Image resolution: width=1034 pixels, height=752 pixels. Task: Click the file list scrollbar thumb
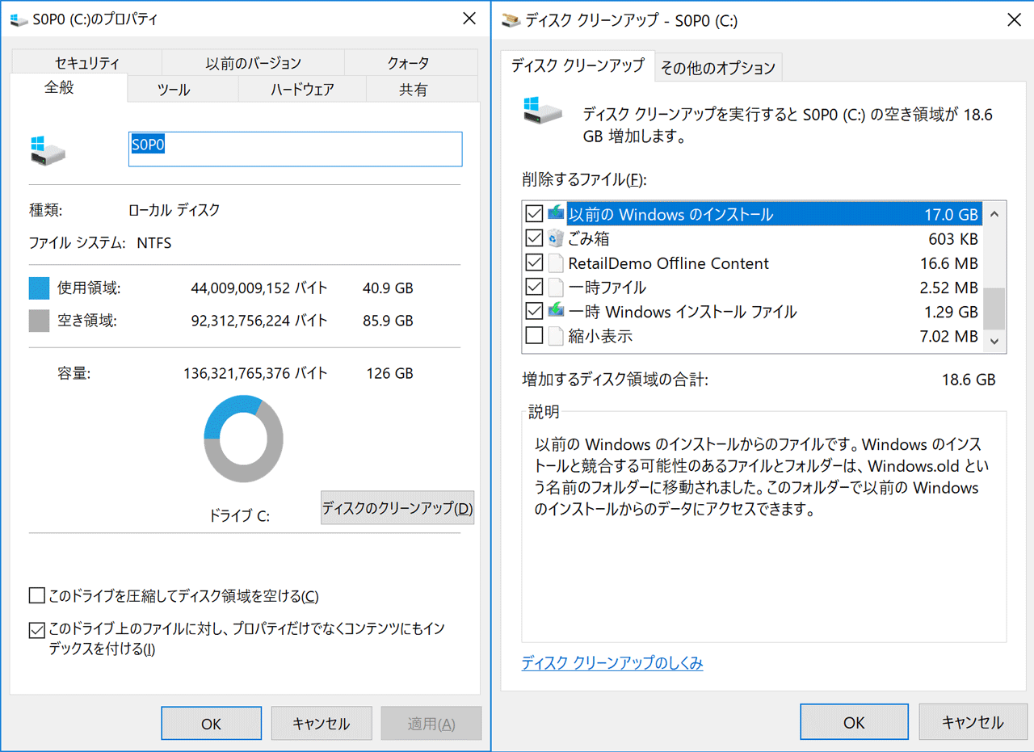pyautogui.click(x=994, y=309)
